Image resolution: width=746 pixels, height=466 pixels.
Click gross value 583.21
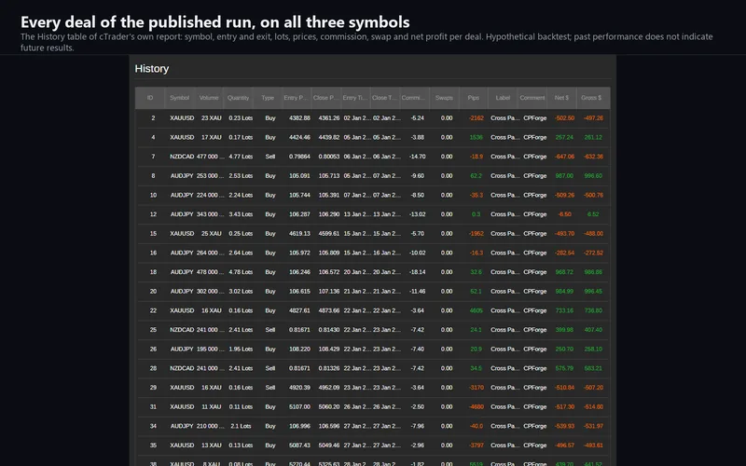pos(593,368)
